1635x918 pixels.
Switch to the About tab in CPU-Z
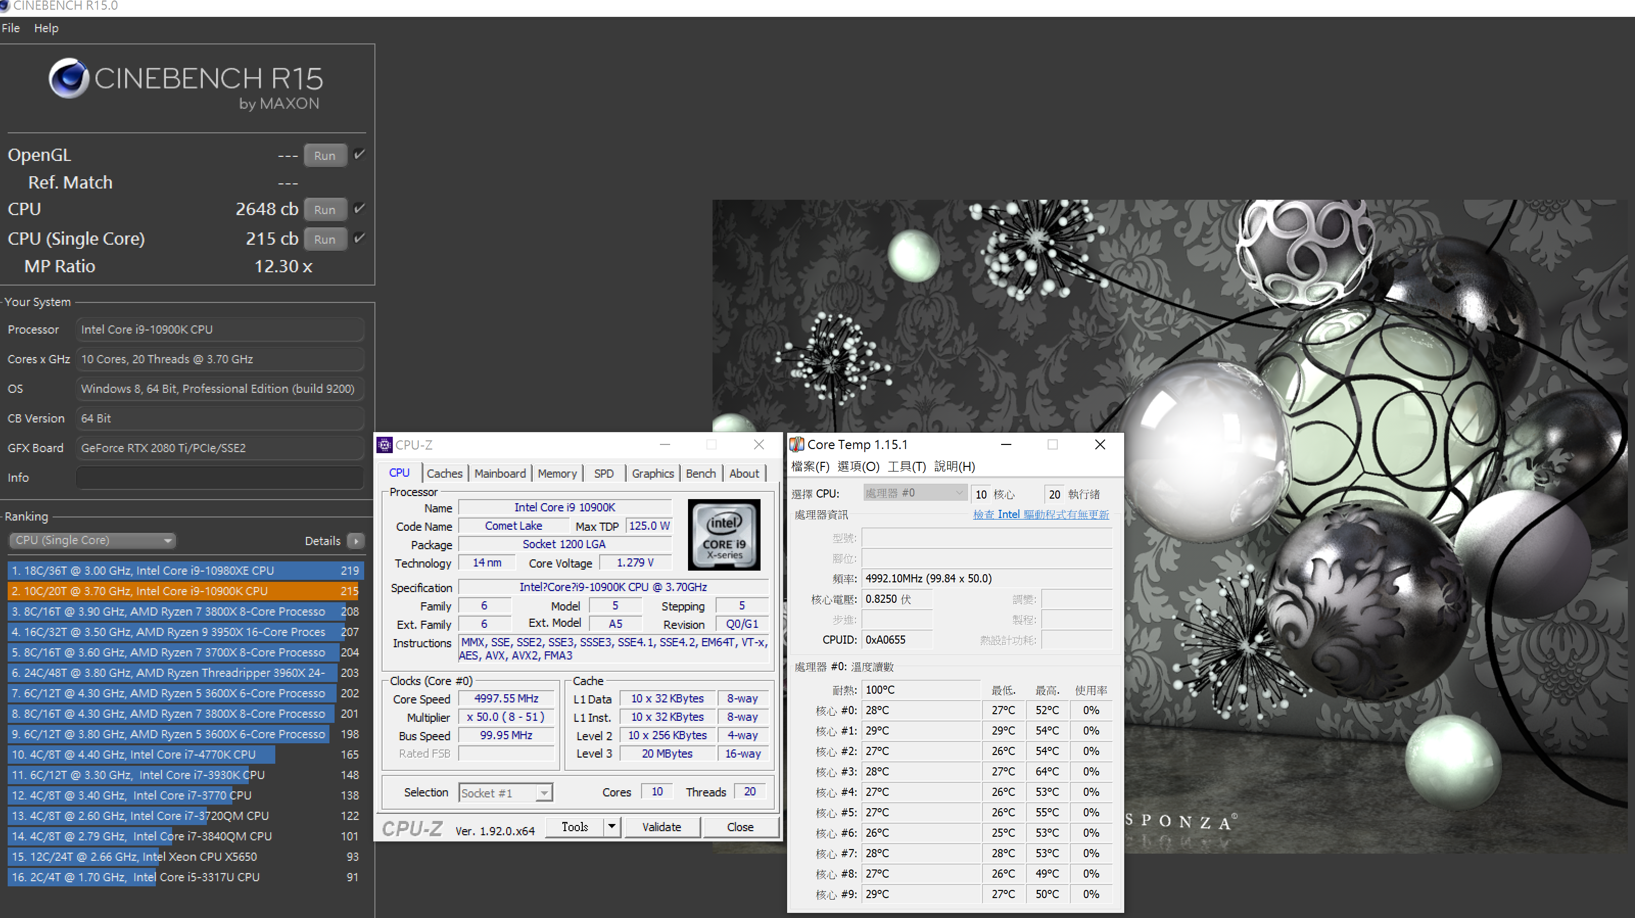click(744, 474)
